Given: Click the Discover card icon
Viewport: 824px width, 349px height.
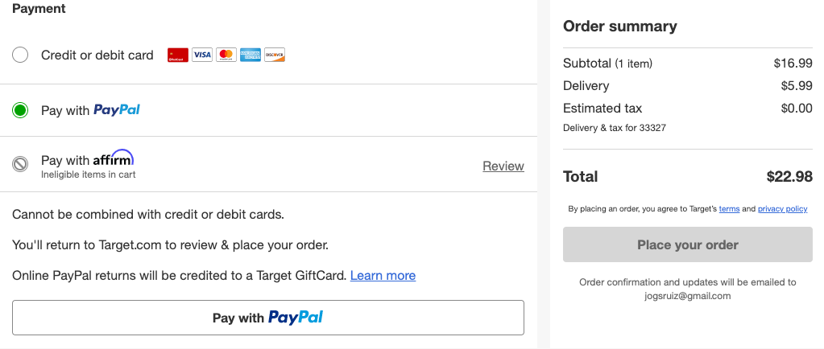Looking at the screenshot, I should click(x=275, y=55).
